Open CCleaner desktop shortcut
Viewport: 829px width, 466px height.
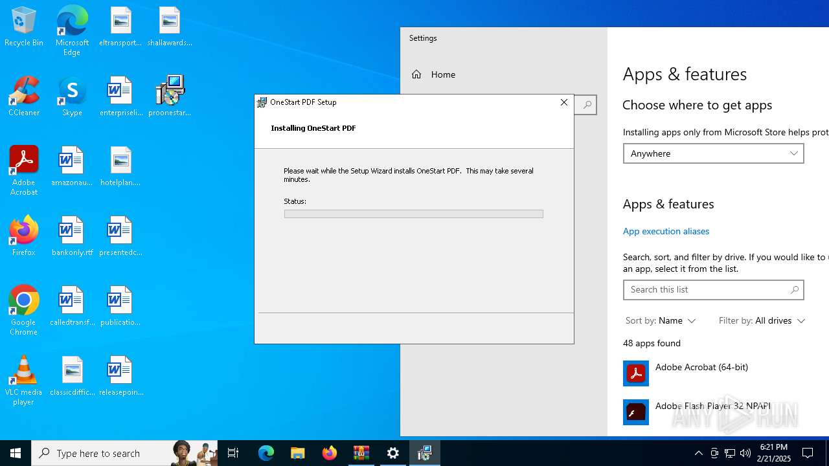pyautogui.click(x=24, y=97)
